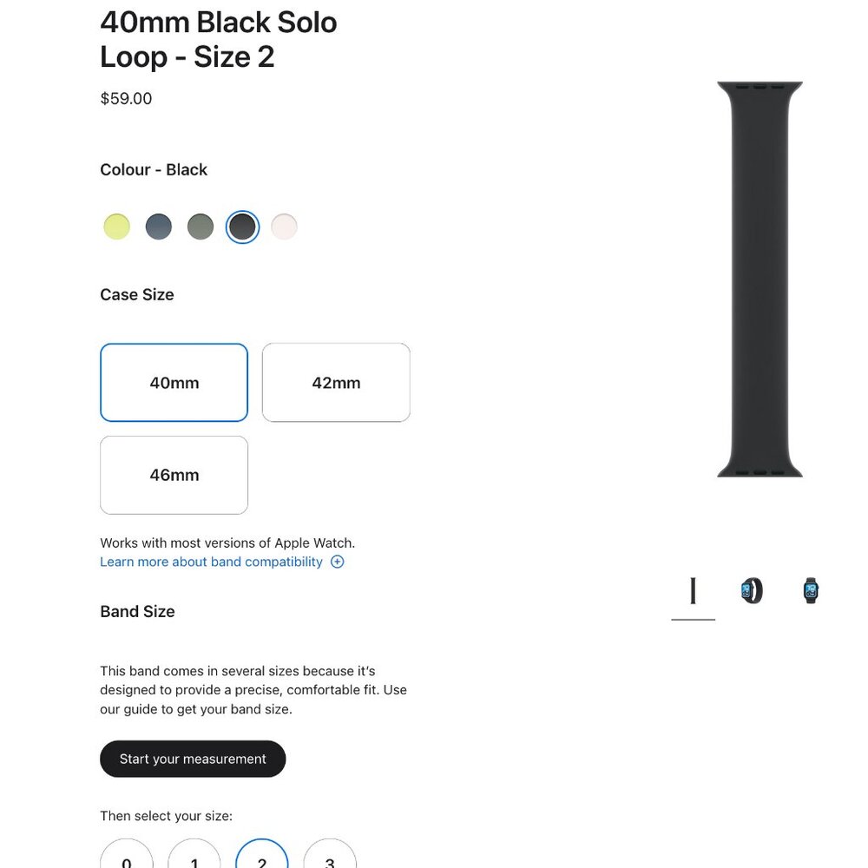Choose the 42mm case size
The height and width of the screenshot is (868, 868).
[336, 382]
